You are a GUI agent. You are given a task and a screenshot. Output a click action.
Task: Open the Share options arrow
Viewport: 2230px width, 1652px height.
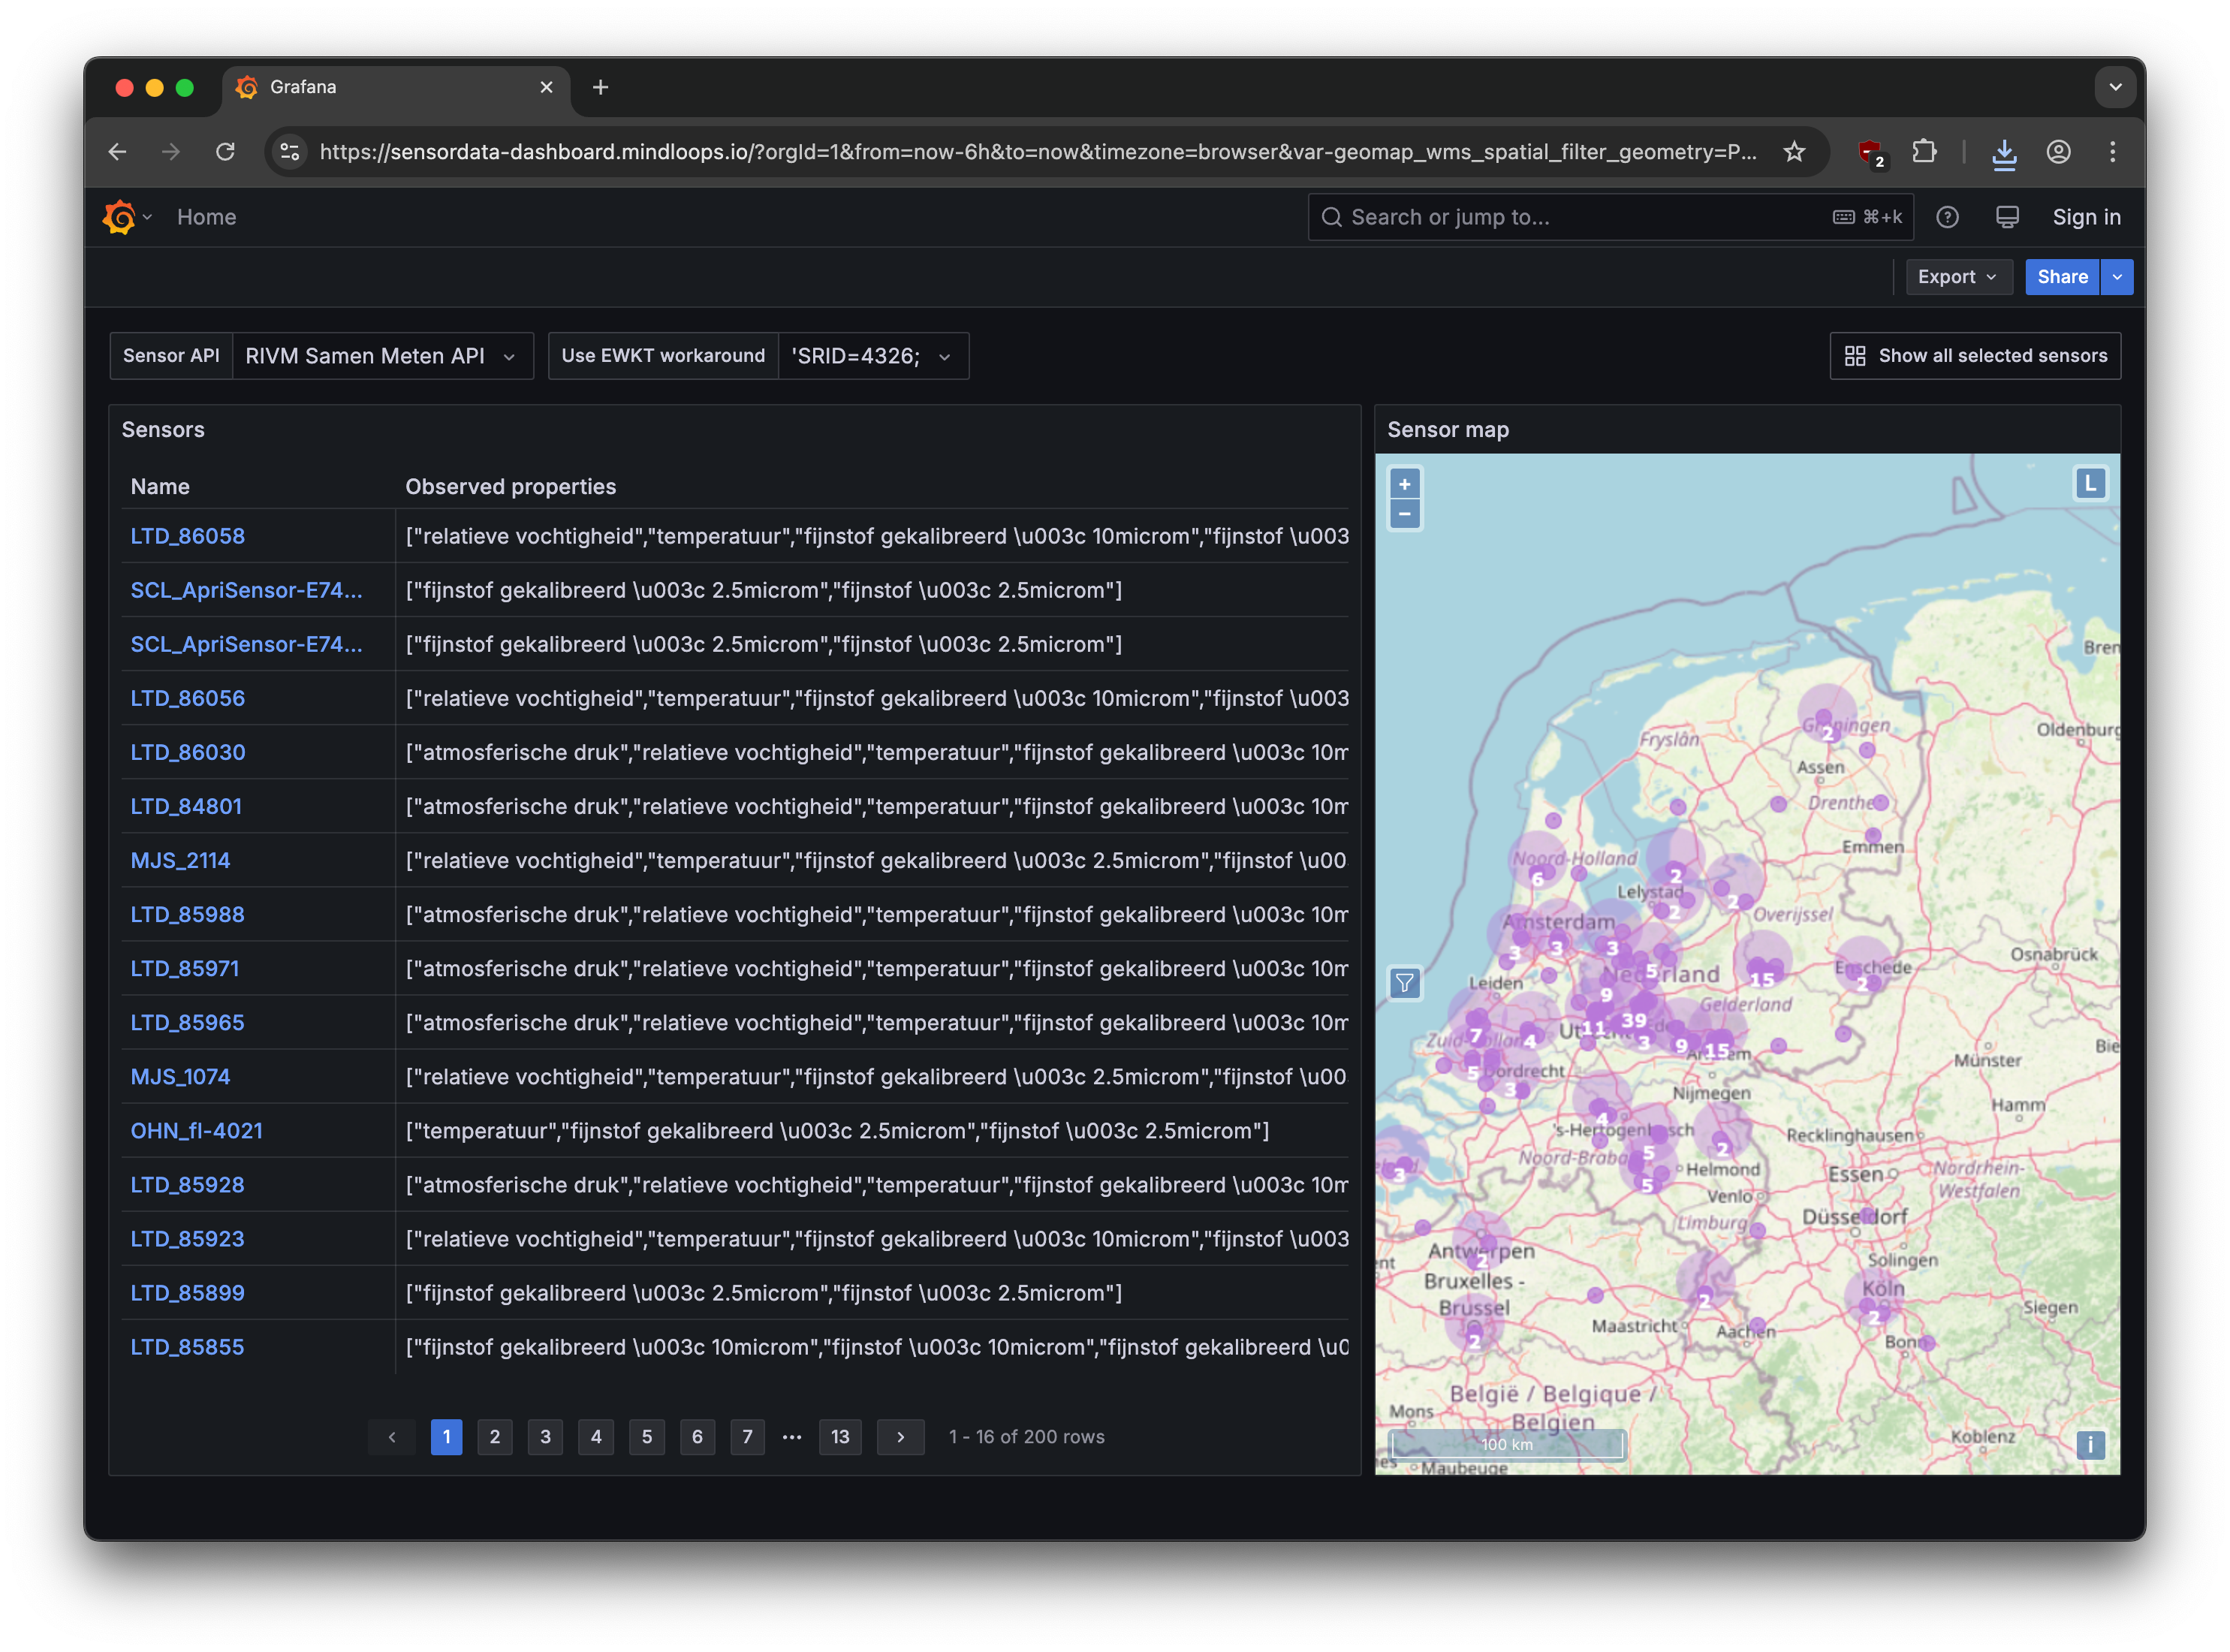pyautogui.click(x=2116, y=277)
